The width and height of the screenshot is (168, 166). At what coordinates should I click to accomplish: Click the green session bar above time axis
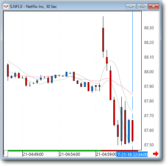click(55, 151)
